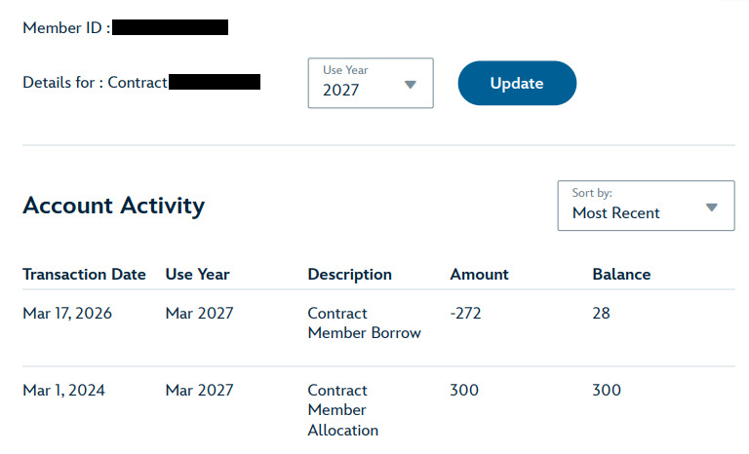Screen dimensions: 749x454
Task: Select the Mar 1, 2024 transaction date
Action: (63, 390)
